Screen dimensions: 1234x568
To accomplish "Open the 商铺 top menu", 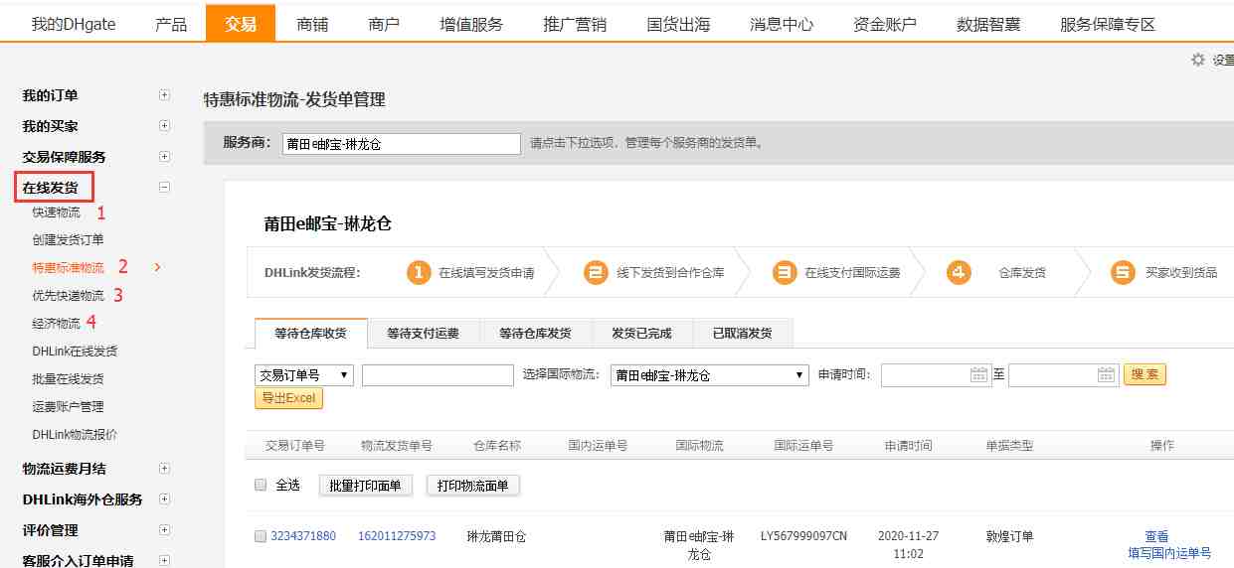I will [312, 24].
